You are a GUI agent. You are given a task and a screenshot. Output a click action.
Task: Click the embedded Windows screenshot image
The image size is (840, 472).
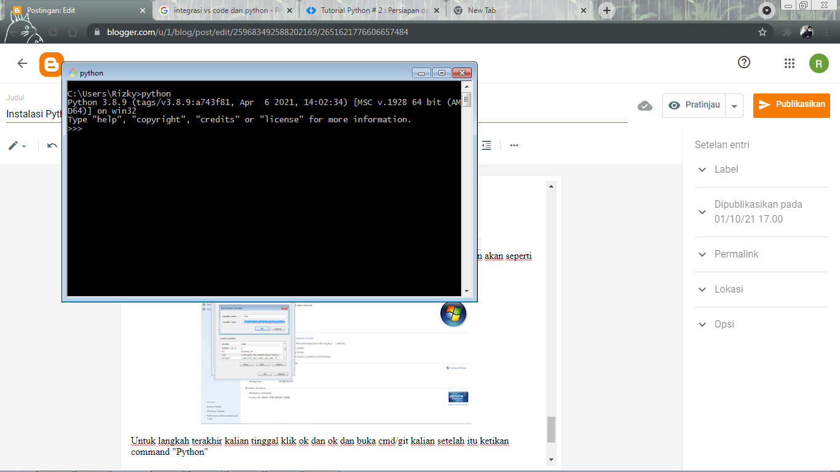(x=335, y=363)
